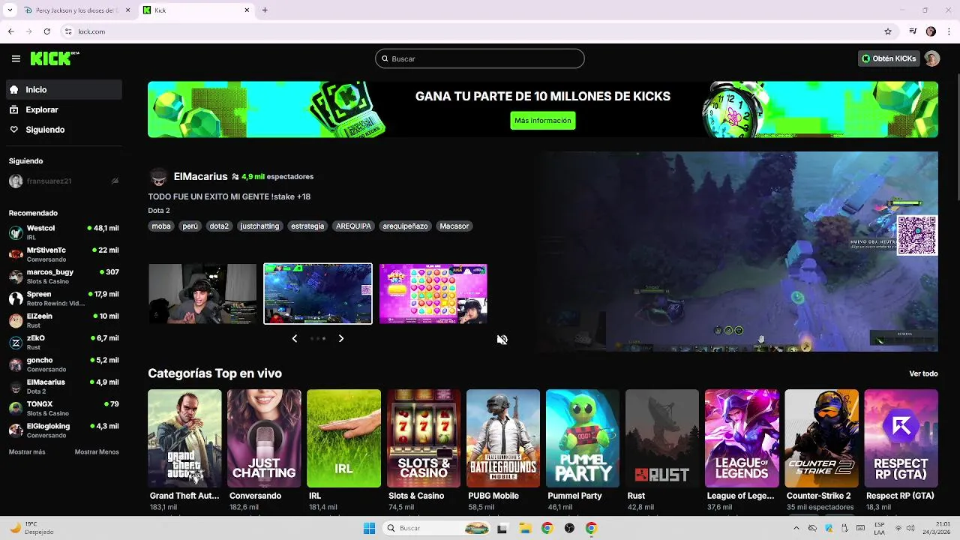Image resolution: width=960 pixels, height=540 pixels.
Task: Select the webcam streamer carousel thumbnail
Action: click(x=202, y=293)
